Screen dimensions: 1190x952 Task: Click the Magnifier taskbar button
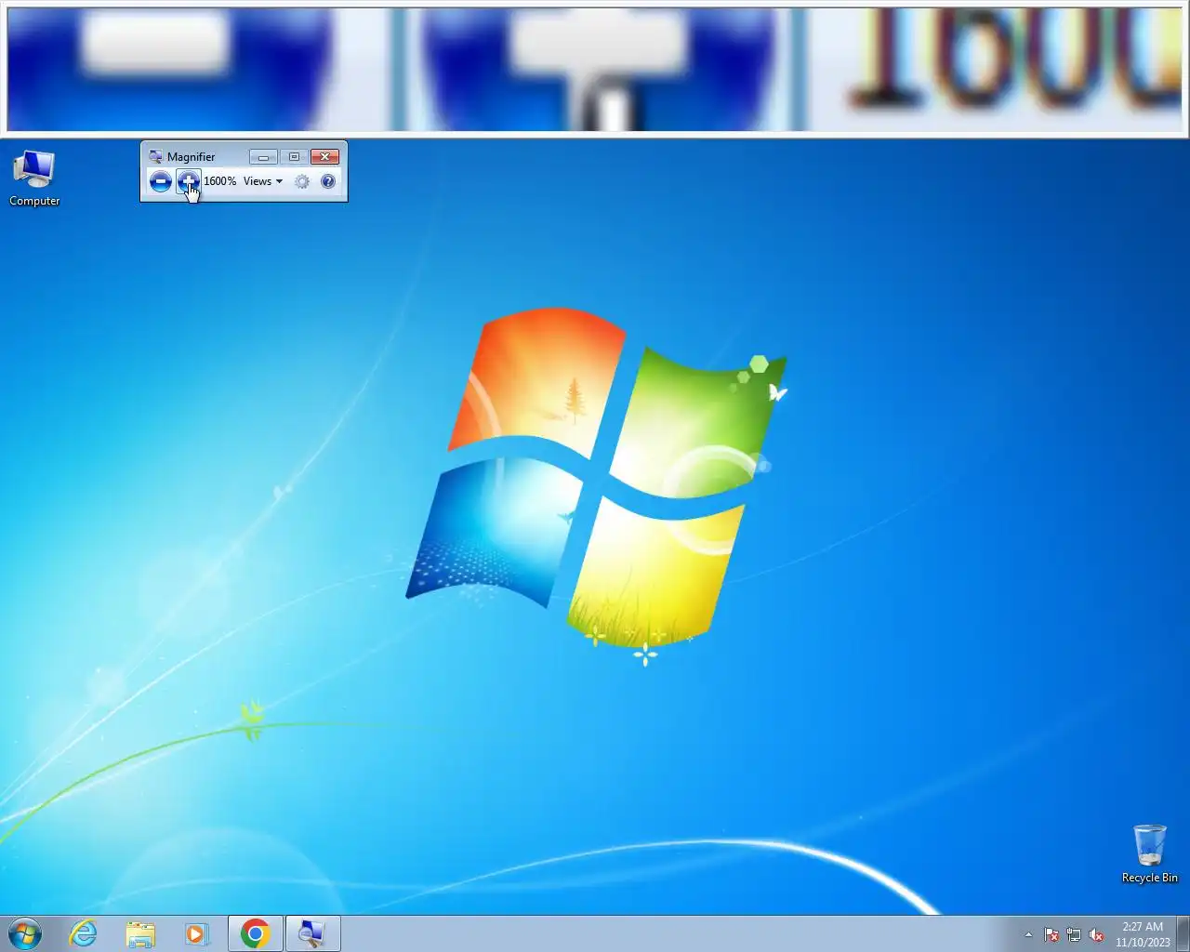pyautogui.click(x=312, y=933)
